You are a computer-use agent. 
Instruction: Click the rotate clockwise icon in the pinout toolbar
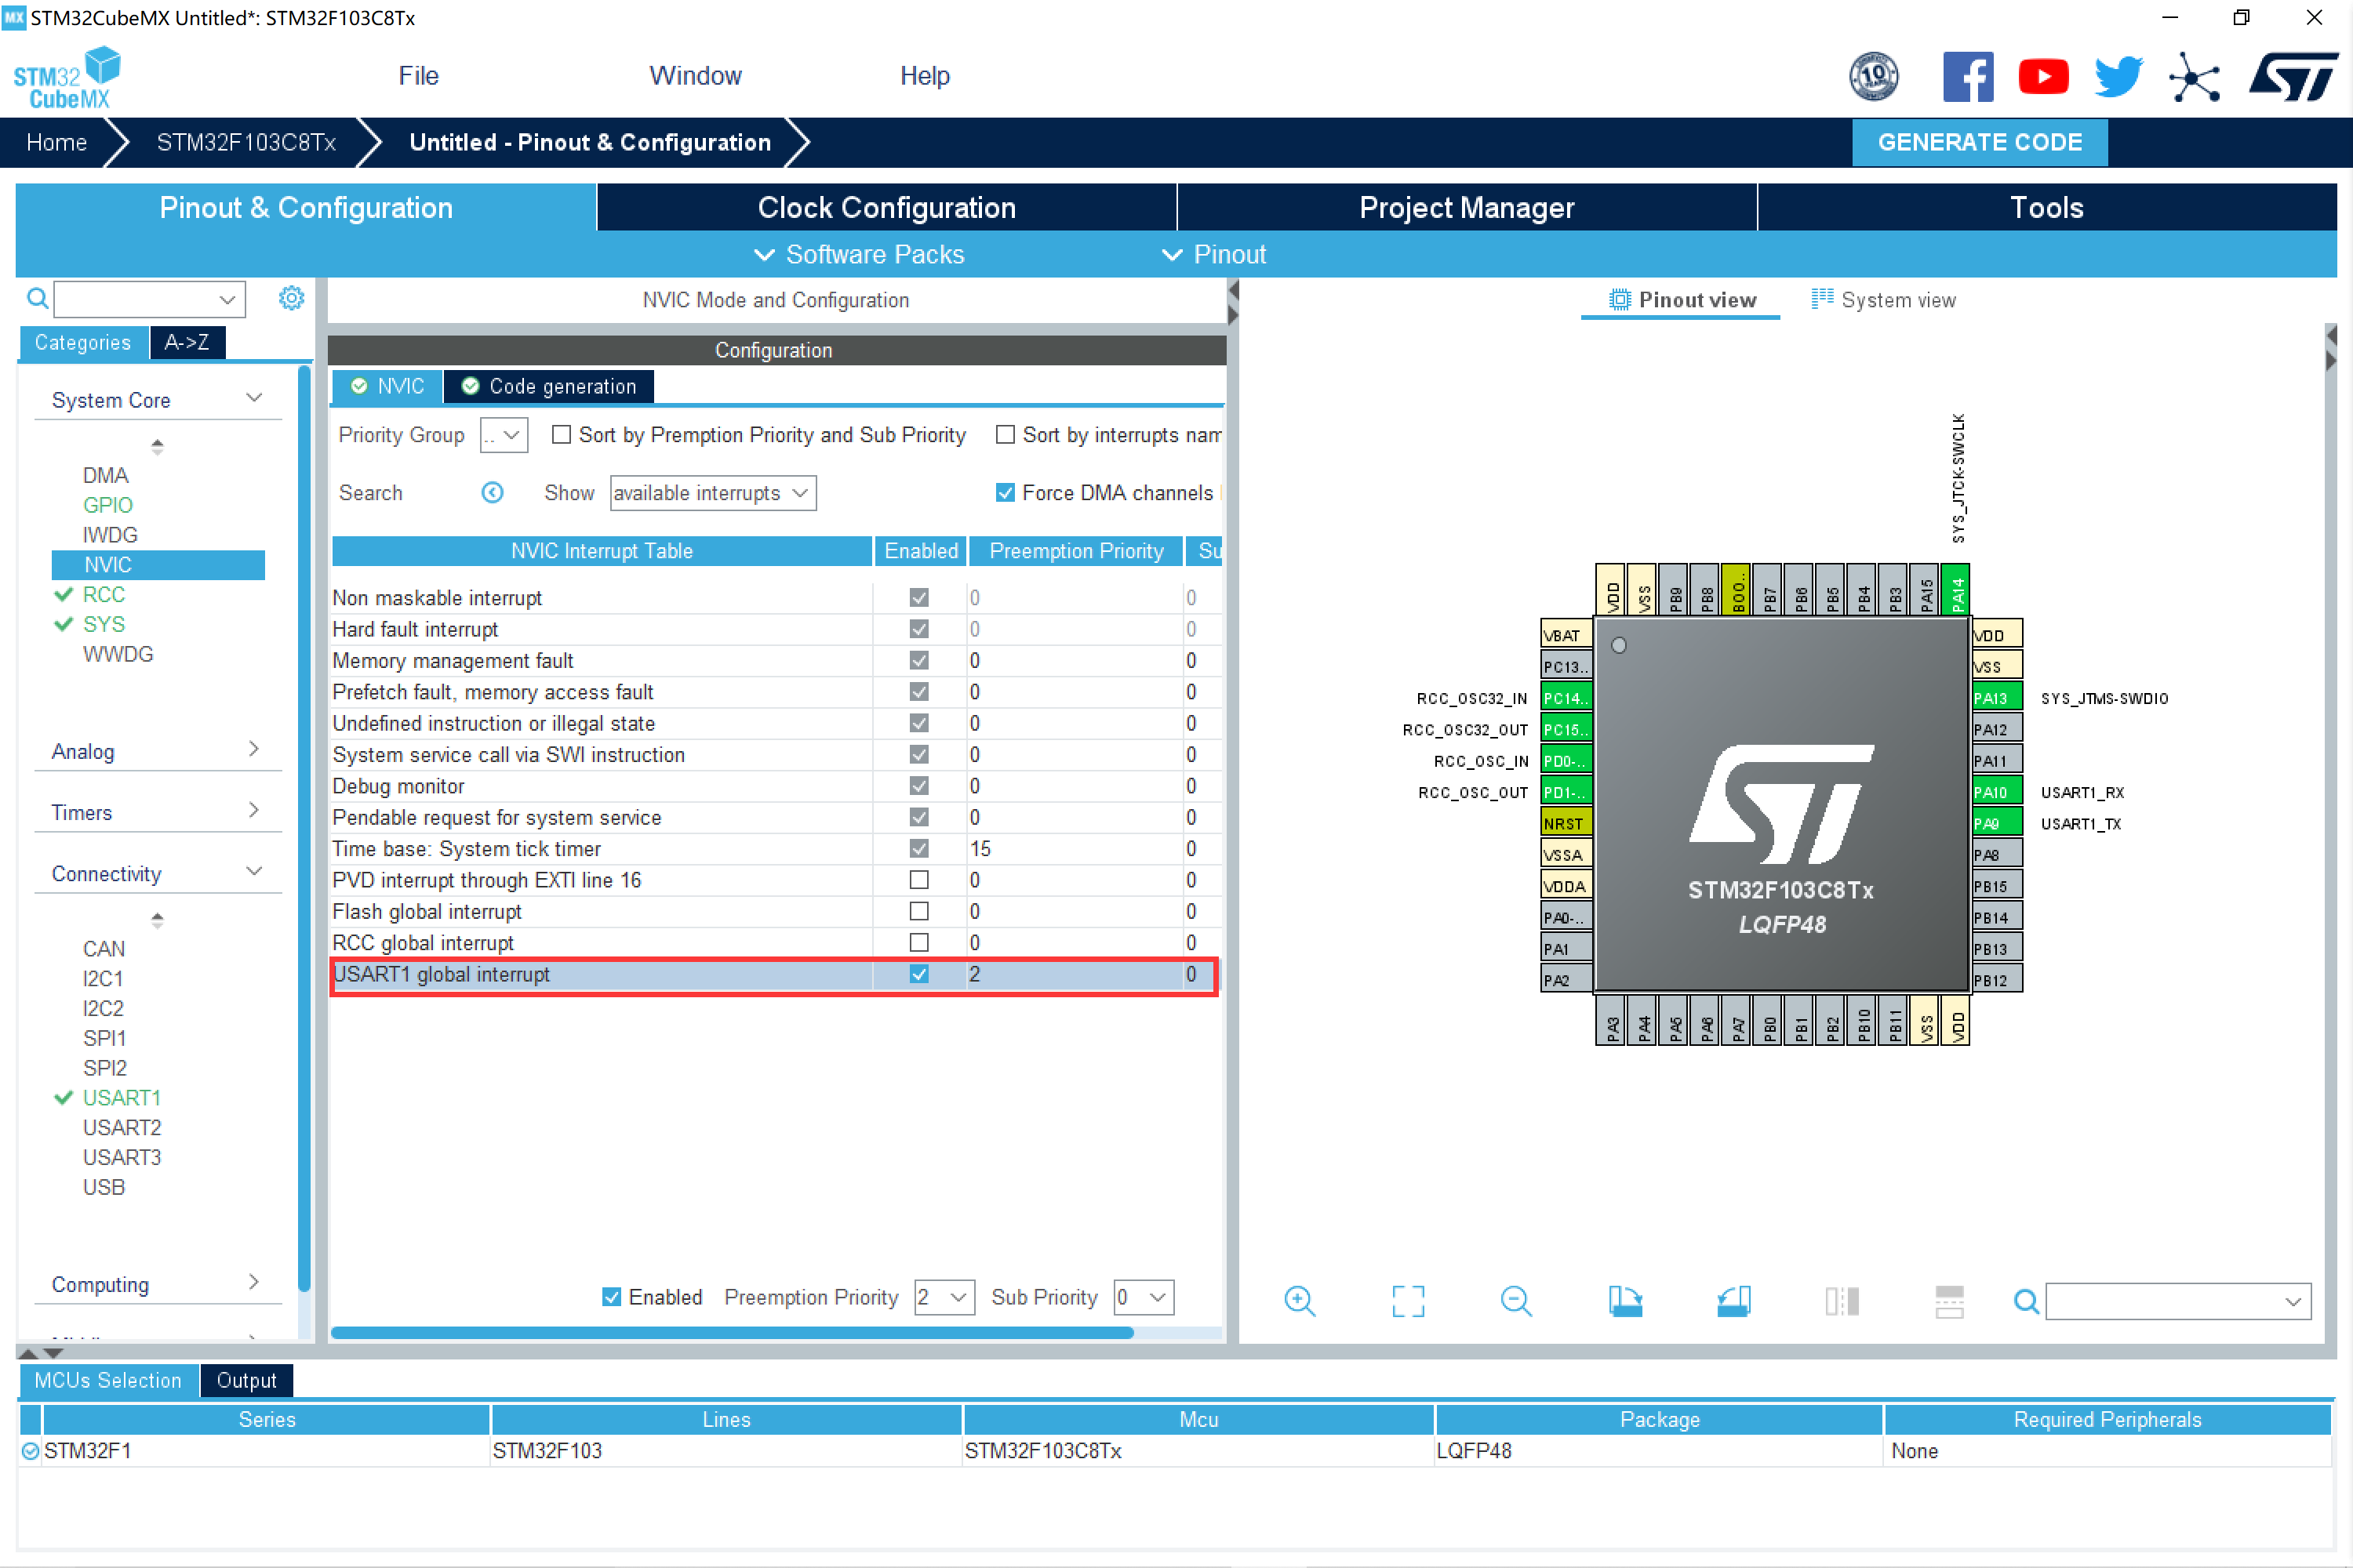pos(1624,1300)
